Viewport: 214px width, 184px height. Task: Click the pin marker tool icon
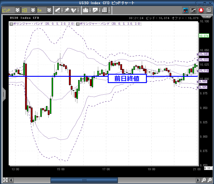(67, 10)
